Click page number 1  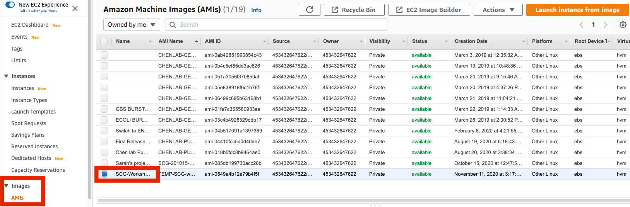(593, 25)
